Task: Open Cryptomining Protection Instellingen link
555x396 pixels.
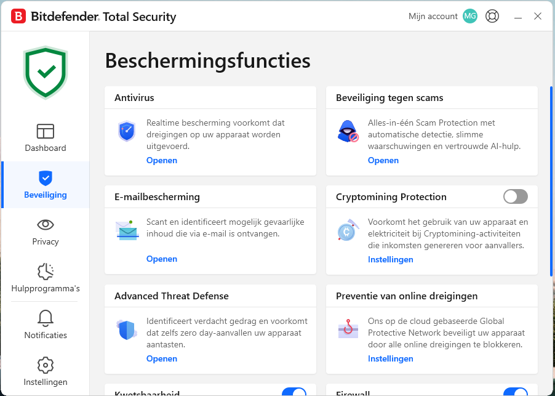Action: tap(391, 259)
